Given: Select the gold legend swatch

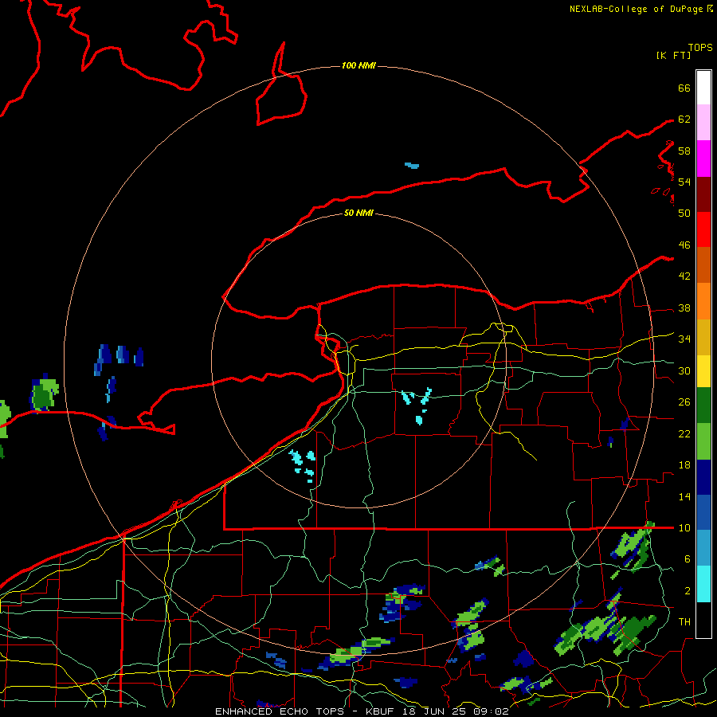Looking at the screenshot, I should tap(703, 336).
